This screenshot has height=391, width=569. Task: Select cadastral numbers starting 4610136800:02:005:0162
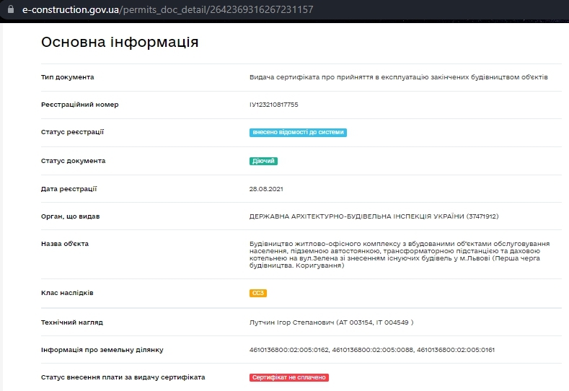pyautogui.click(x=372, y=350)
